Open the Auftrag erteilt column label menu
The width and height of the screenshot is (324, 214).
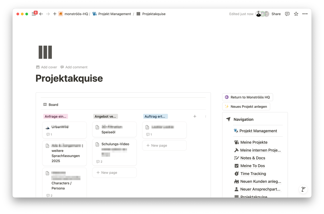point(155,116)
